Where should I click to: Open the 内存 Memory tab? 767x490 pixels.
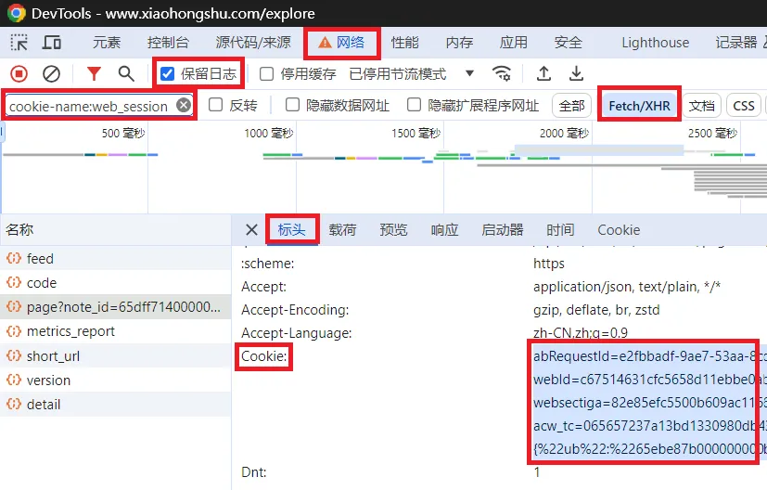459,43
